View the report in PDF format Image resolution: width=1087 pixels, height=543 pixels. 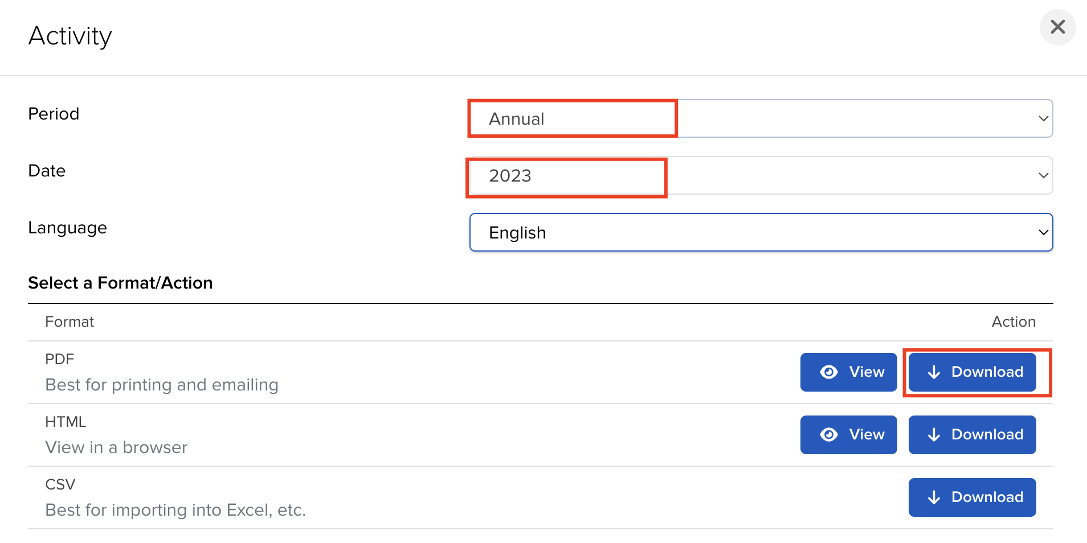pos(848,372)
